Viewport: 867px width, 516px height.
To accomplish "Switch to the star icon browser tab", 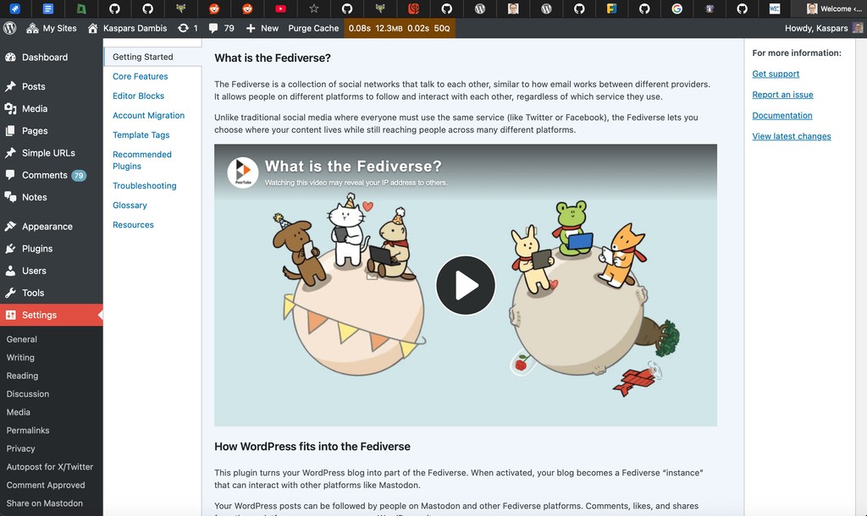I will (313, 8).
